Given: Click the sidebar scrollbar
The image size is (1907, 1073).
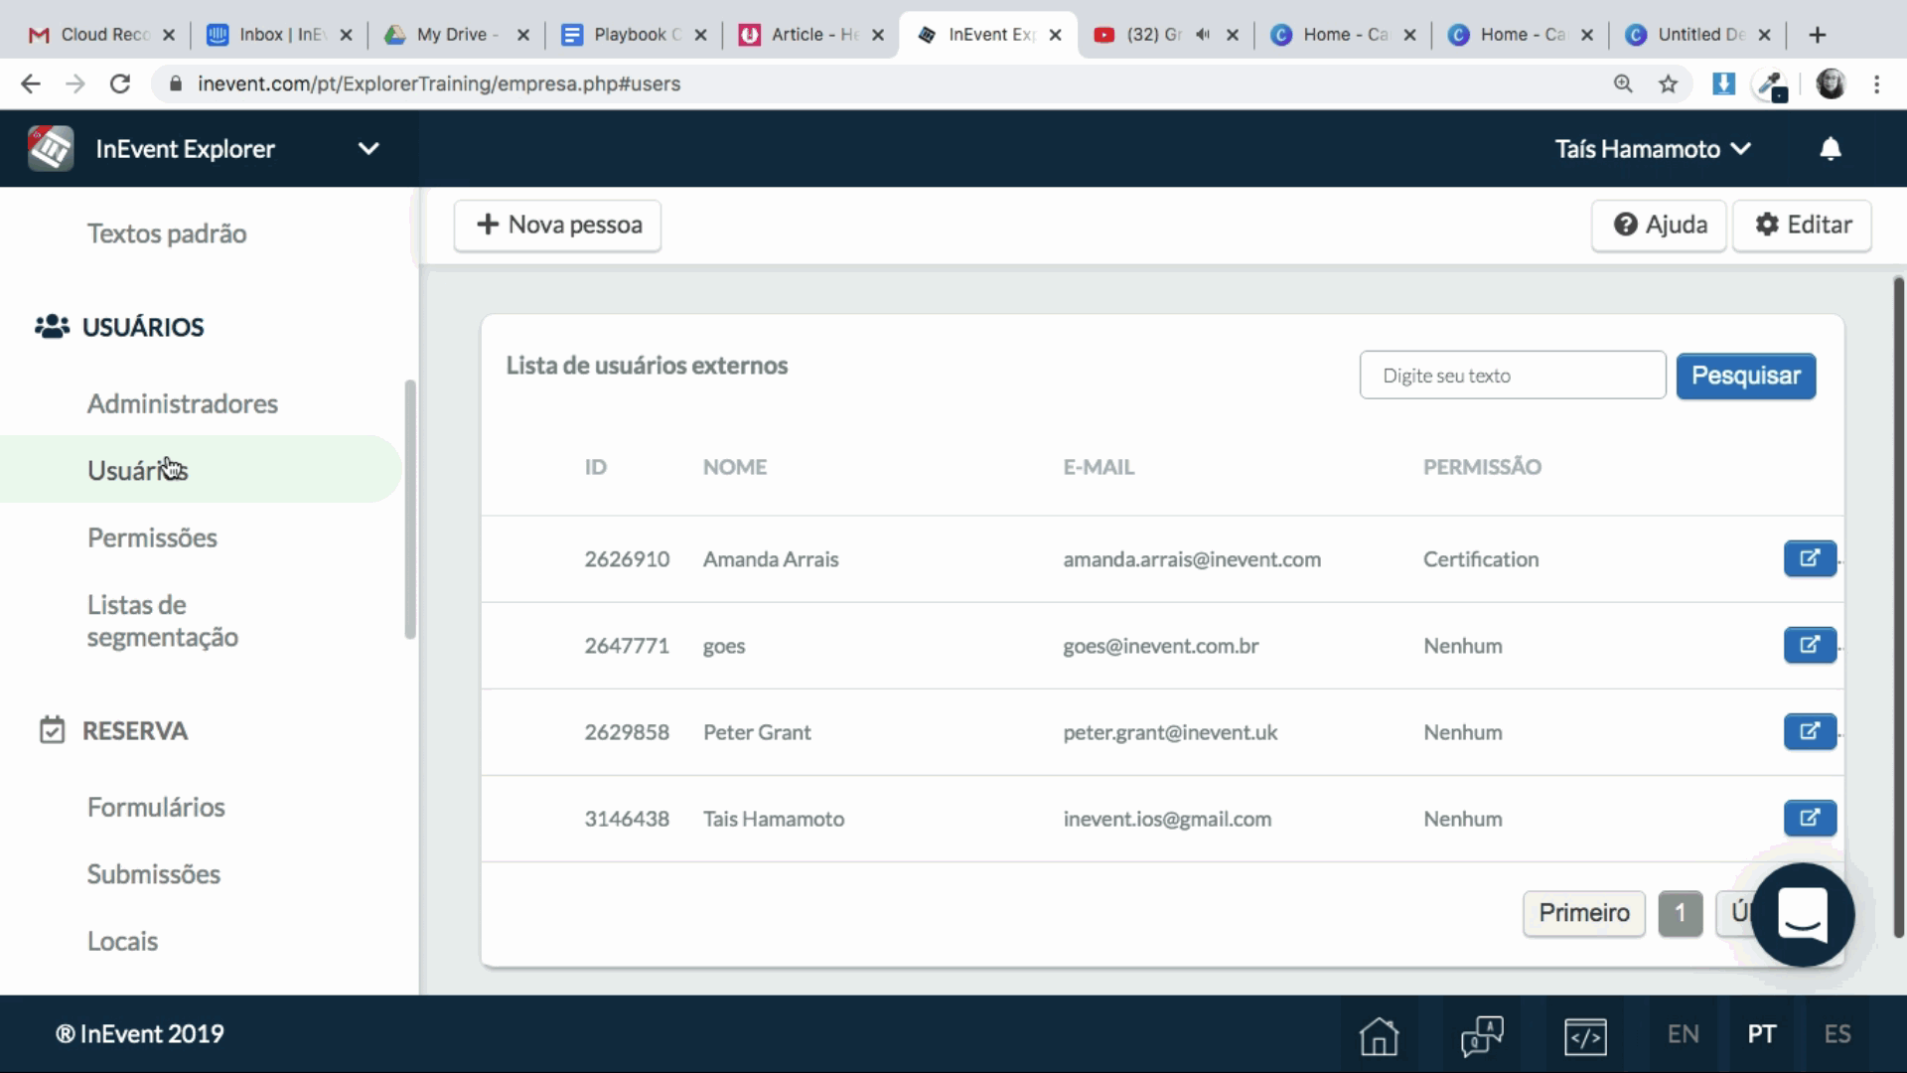Looking at the screenshot, I should pyautogui.click(x=410, y=510).
